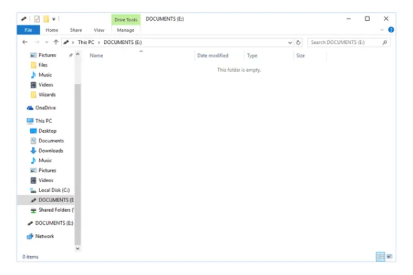Image resolution: width=413 pixels, height=275 pixels.
Task: Open Local Disk (C:) in sidebar
Action: pos(54,190)
